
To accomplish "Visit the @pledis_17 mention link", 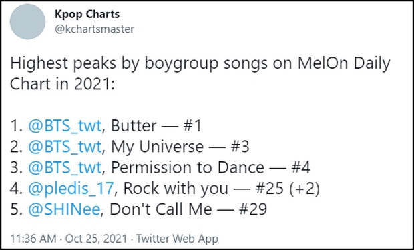I will click(x=71, y=189).
